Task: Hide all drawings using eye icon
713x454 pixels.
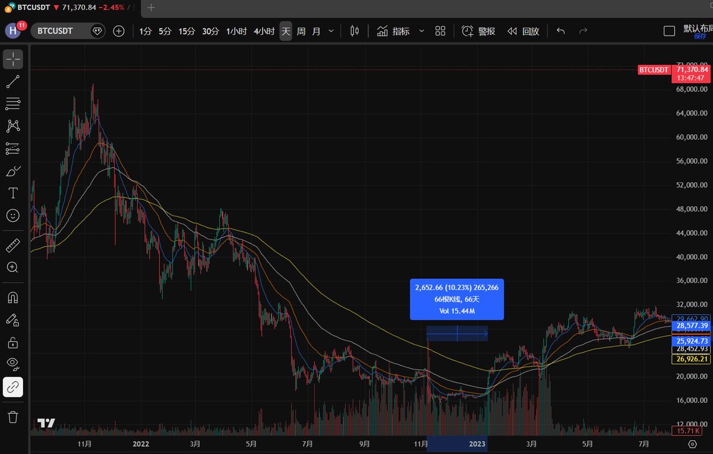Action: 13,364
